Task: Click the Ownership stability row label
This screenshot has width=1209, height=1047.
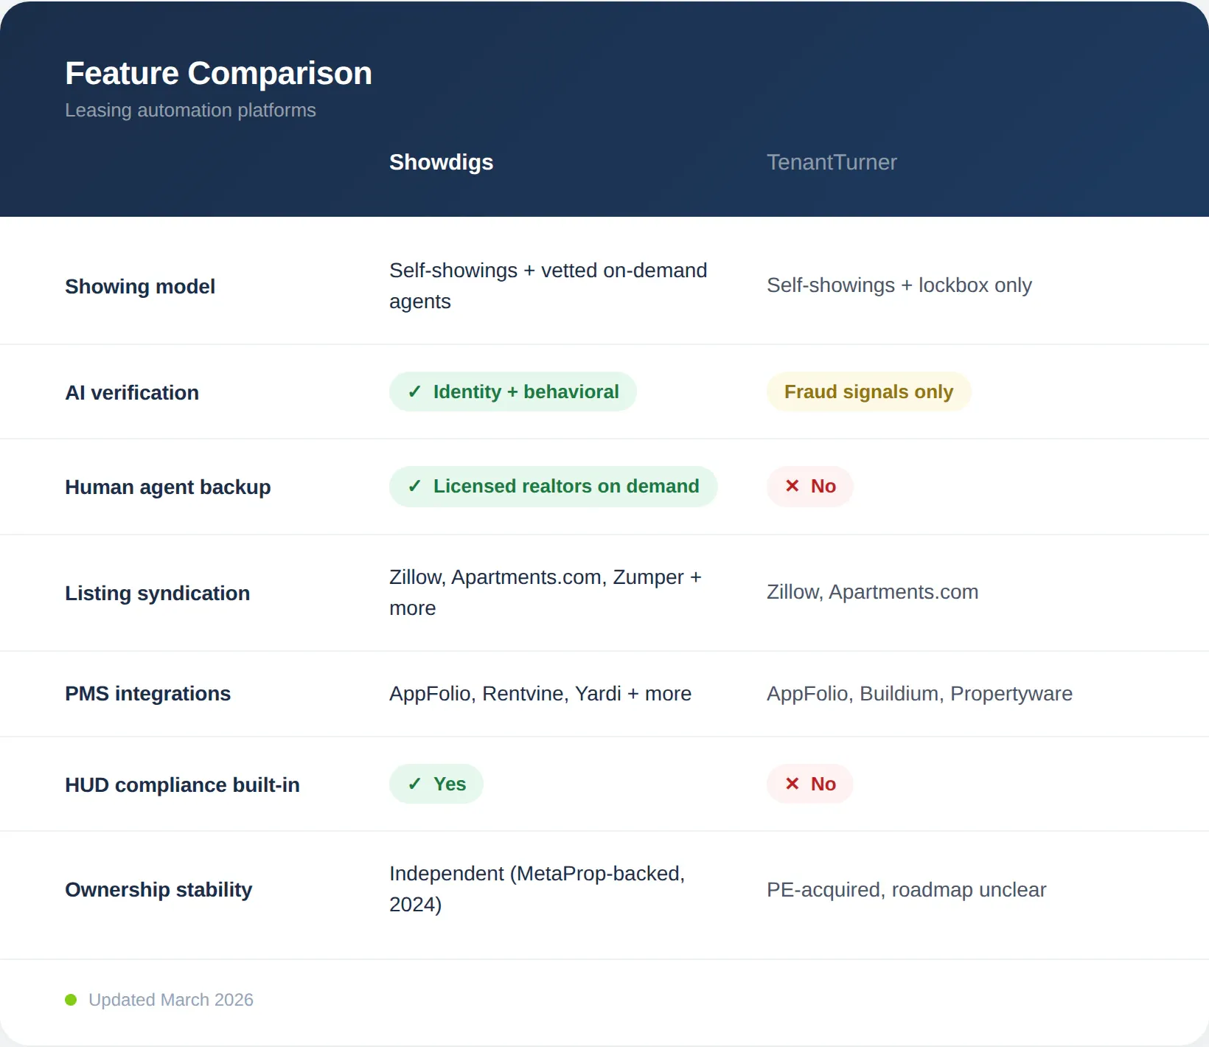Action: (158, 889)
